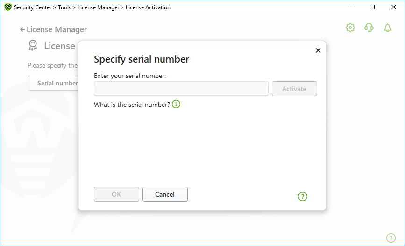Cancel the serial number dialog
Image resolution: width=405 pixels, height=246 pixels.
[x=165, y=194]
